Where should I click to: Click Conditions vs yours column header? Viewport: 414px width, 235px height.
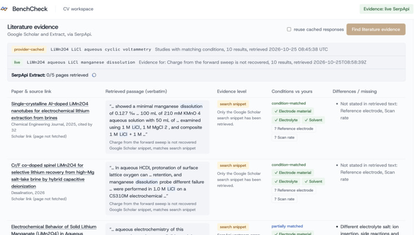(292, 91)
